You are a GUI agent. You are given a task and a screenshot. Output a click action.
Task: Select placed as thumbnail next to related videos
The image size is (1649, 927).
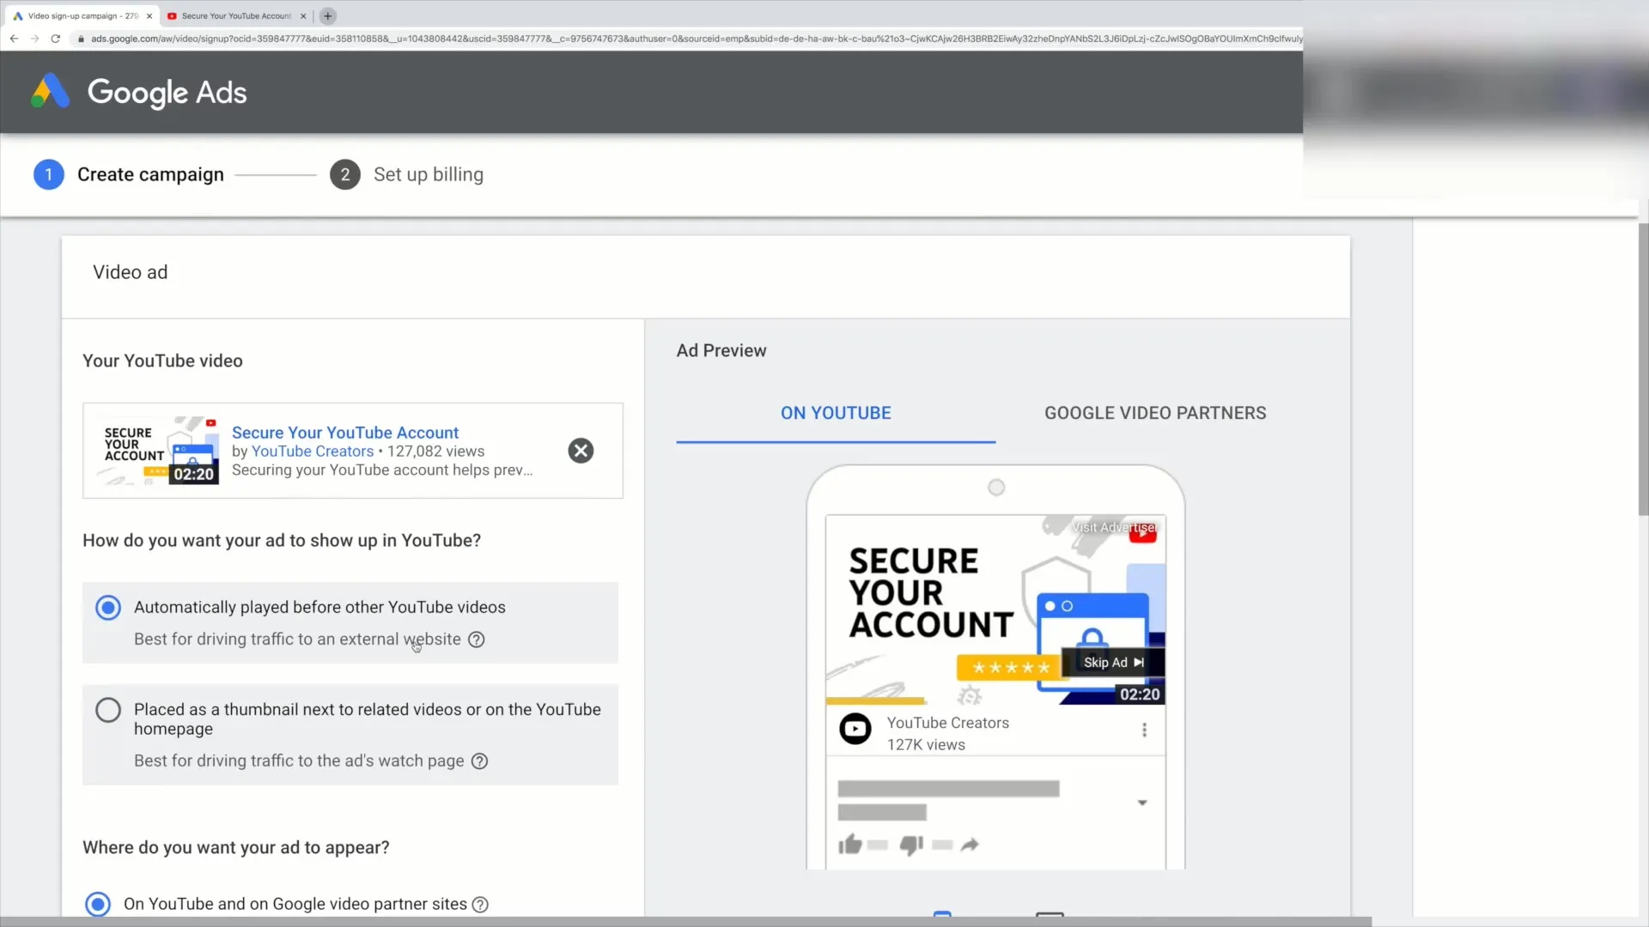[107, 710]
